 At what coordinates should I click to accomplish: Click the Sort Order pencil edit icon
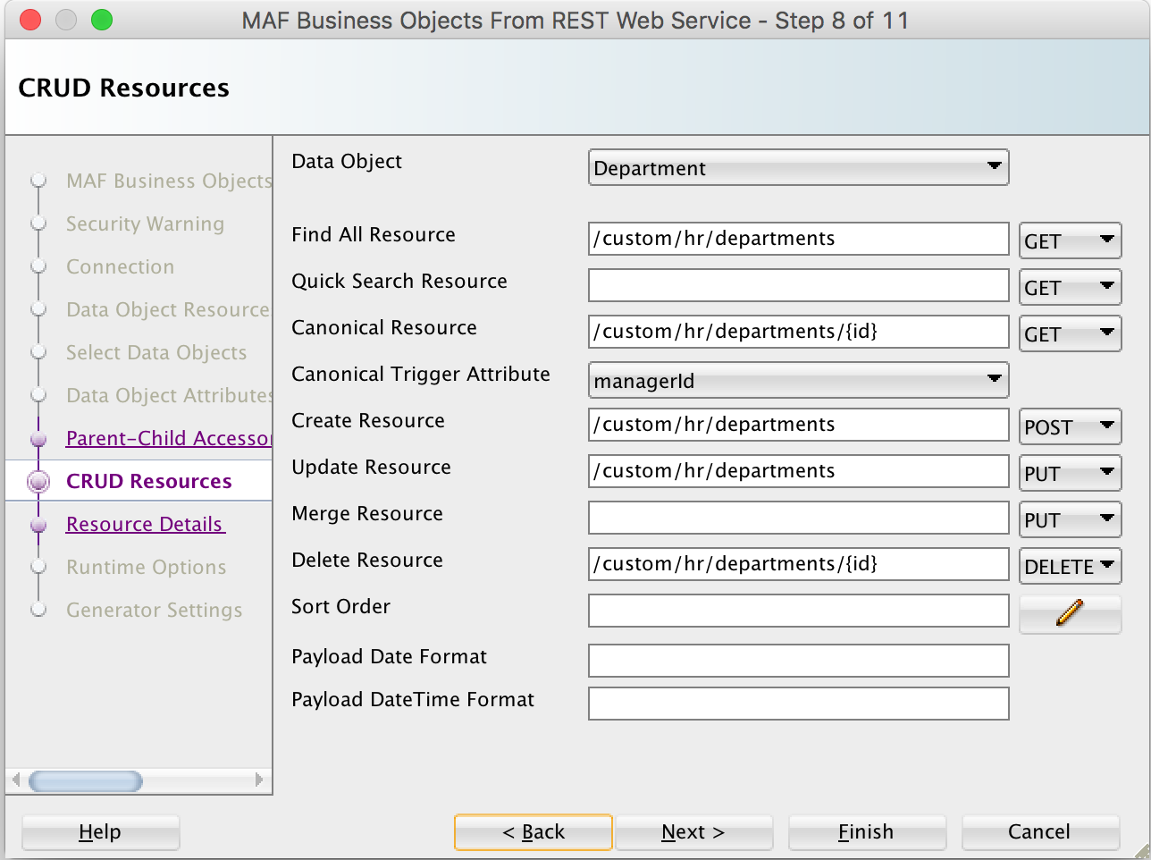pyautogui.click(x=1070, y=613)
